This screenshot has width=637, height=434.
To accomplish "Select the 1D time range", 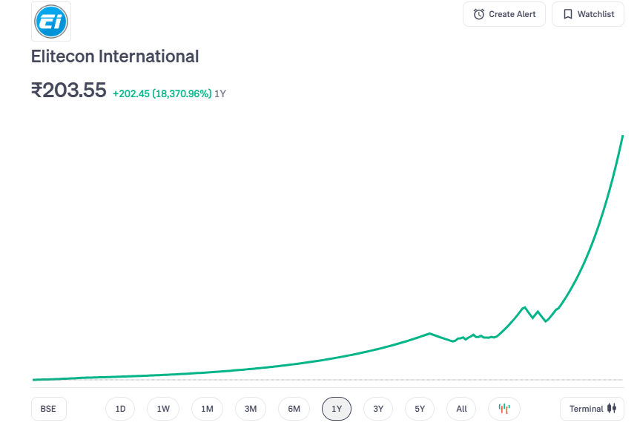I will [120, 409].
